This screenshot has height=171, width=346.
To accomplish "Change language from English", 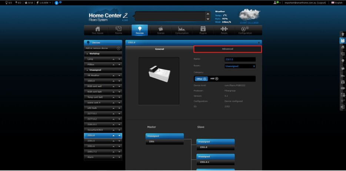I will (337, 3).
